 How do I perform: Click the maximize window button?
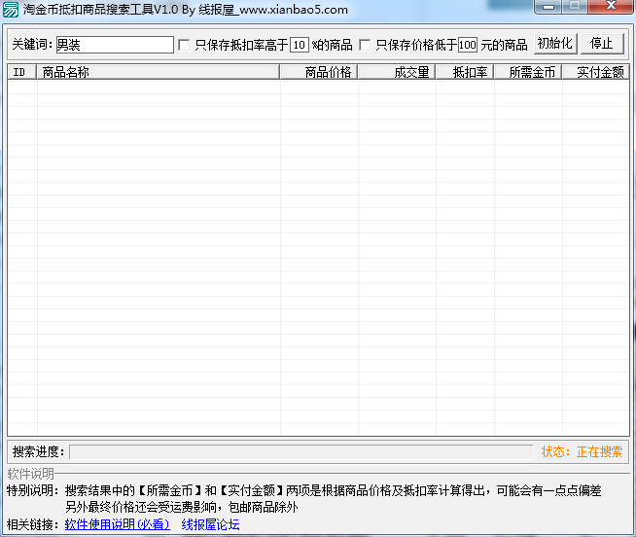coord(575,7)
